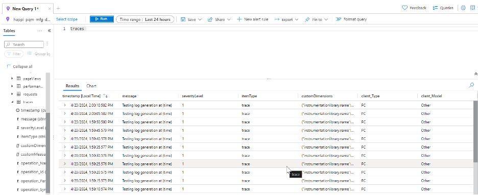The width and height of the screenshot is (478, 195).
Task: Open Tables panel more options ellipsis
Action: [40, 31]
